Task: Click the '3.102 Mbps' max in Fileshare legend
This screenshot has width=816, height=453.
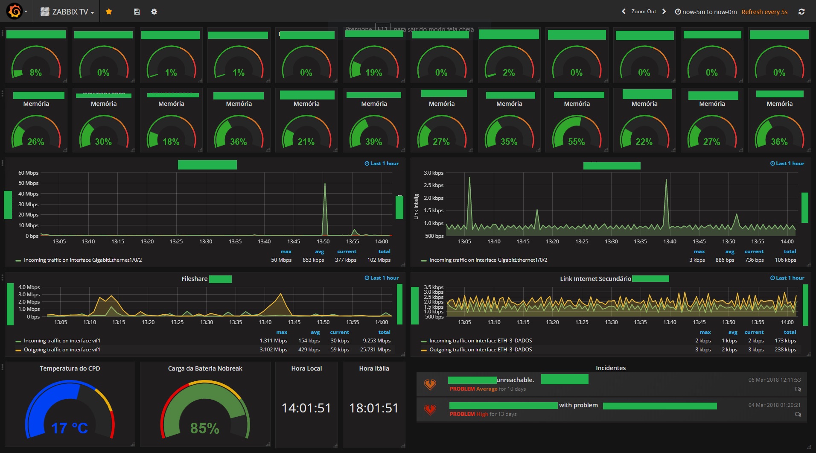Action: point(274,350)
